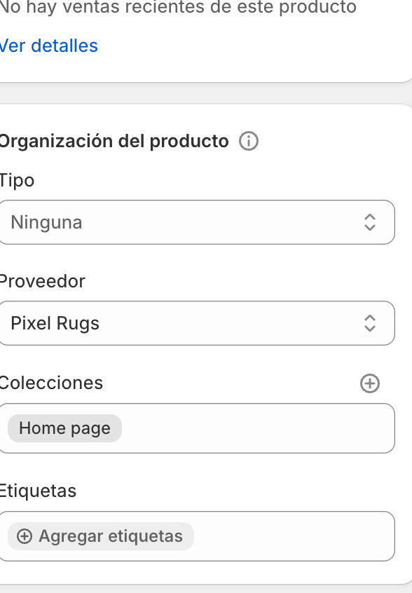Click empty area of the Etiquetas field
The height and width of the screenshot is (593, 412).
tap(293, 536)
